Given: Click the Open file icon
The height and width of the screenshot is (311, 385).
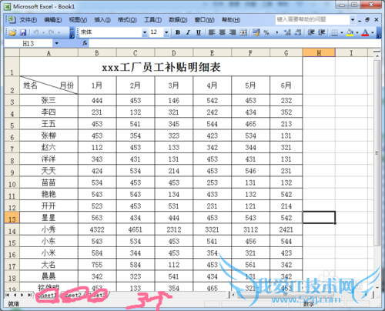Looking at the screenshot, I should (12, 32).
